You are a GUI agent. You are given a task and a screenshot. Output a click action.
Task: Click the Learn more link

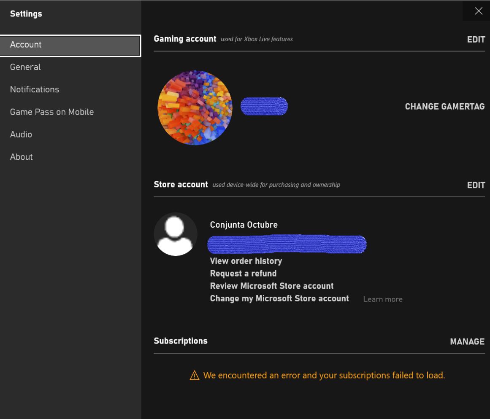point(382,299)
